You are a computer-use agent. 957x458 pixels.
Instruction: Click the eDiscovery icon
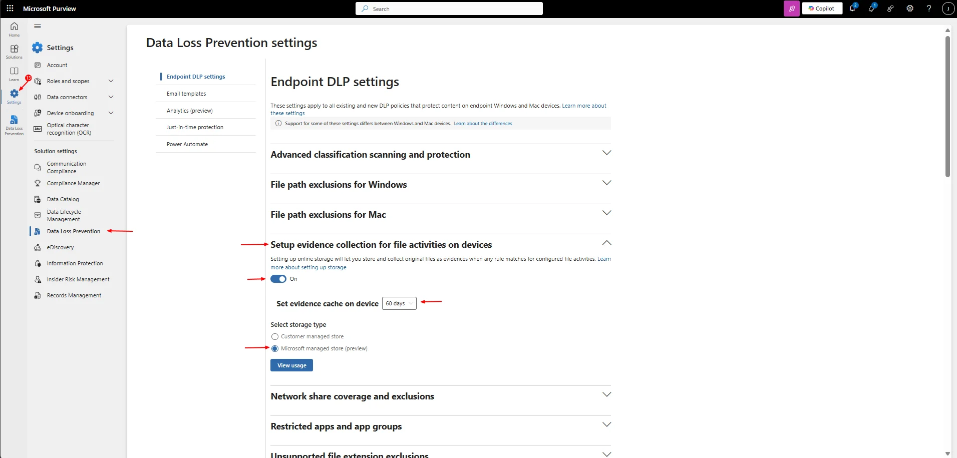pyautogui.click(x=38, y=247)
